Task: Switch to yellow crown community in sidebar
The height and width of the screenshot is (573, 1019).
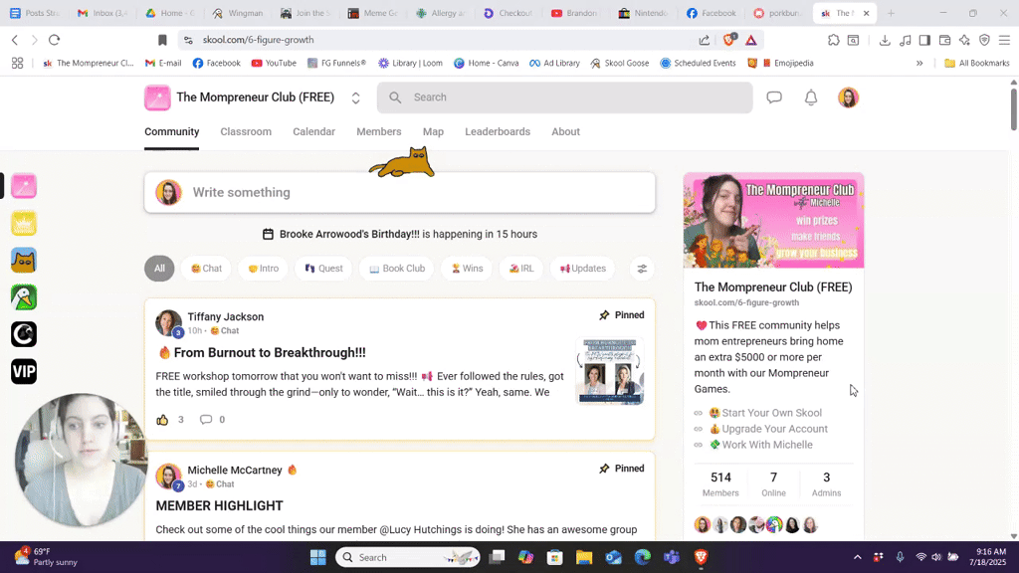Action: 24,223
